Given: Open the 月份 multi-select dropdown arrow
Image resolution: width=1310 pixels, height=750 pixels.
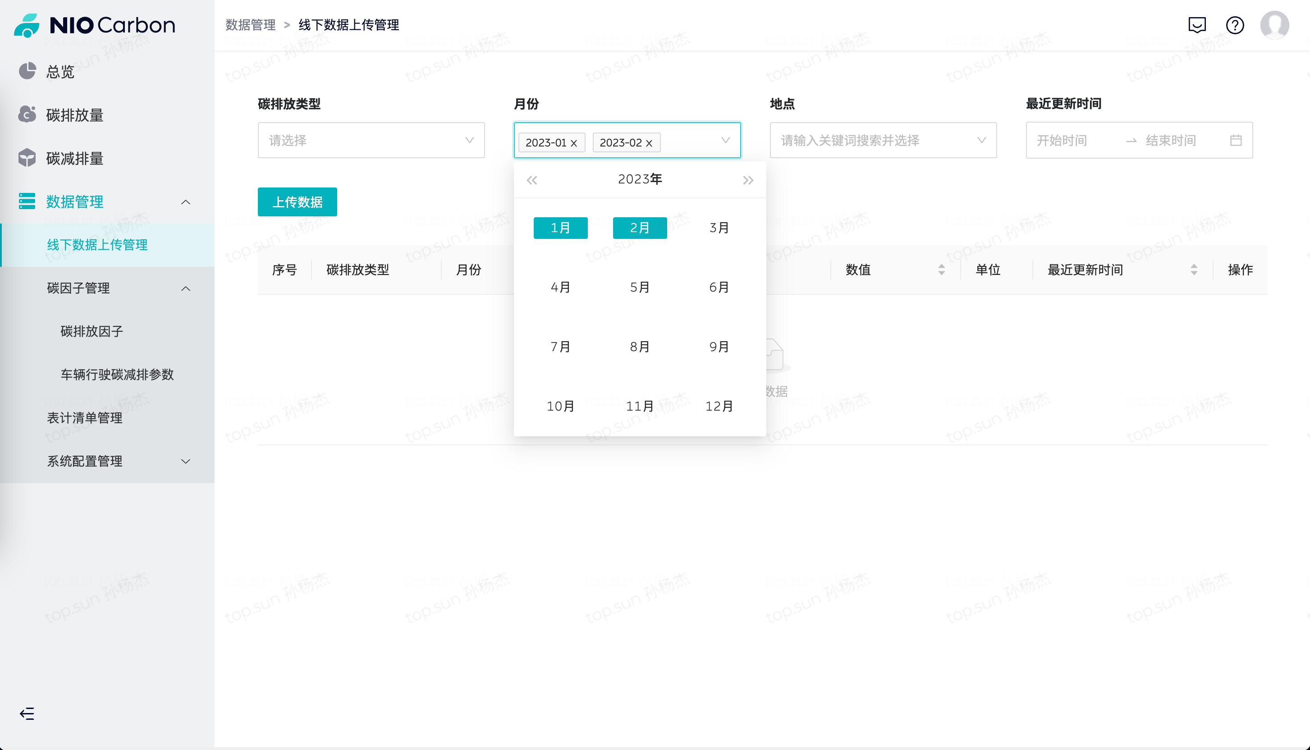Looking at the screenshot, I should [725, 140].
